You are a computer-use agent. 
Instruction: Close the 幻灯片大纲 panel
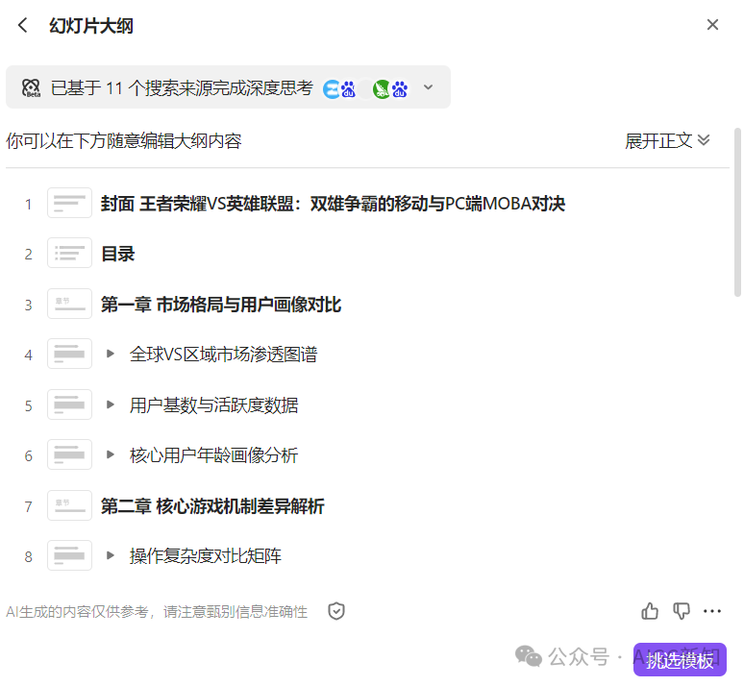712,25
